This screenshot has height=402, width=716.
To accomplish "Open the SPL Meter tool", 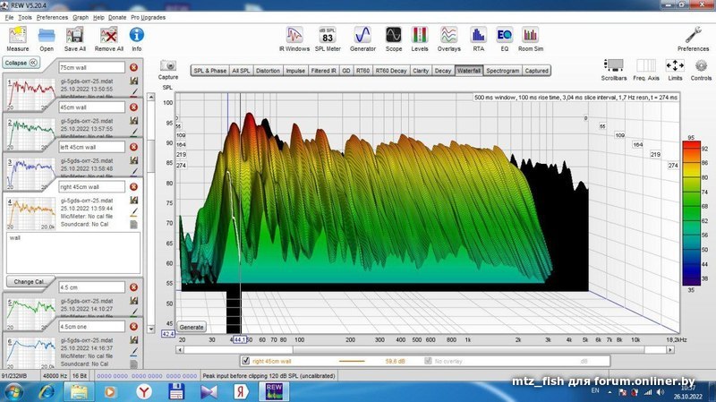I will [x=327, y=36].
